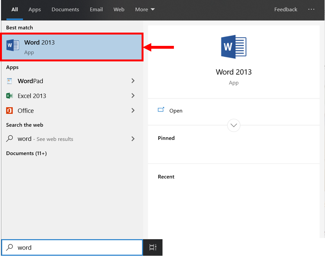Open the three-dots options menu
Image resolution: width=325 pixels, height=256 pixels.
pyautogui.click(x=311, y=9)
